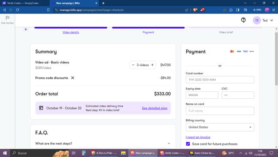Focus the Card number field
This screenshot has width=278, height=157.
click(x=220, y=80)
